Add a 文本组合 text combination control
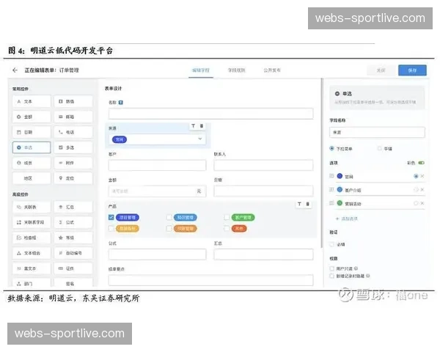The width and height of the screenshot is (440, 352). [x=32, y=253]
